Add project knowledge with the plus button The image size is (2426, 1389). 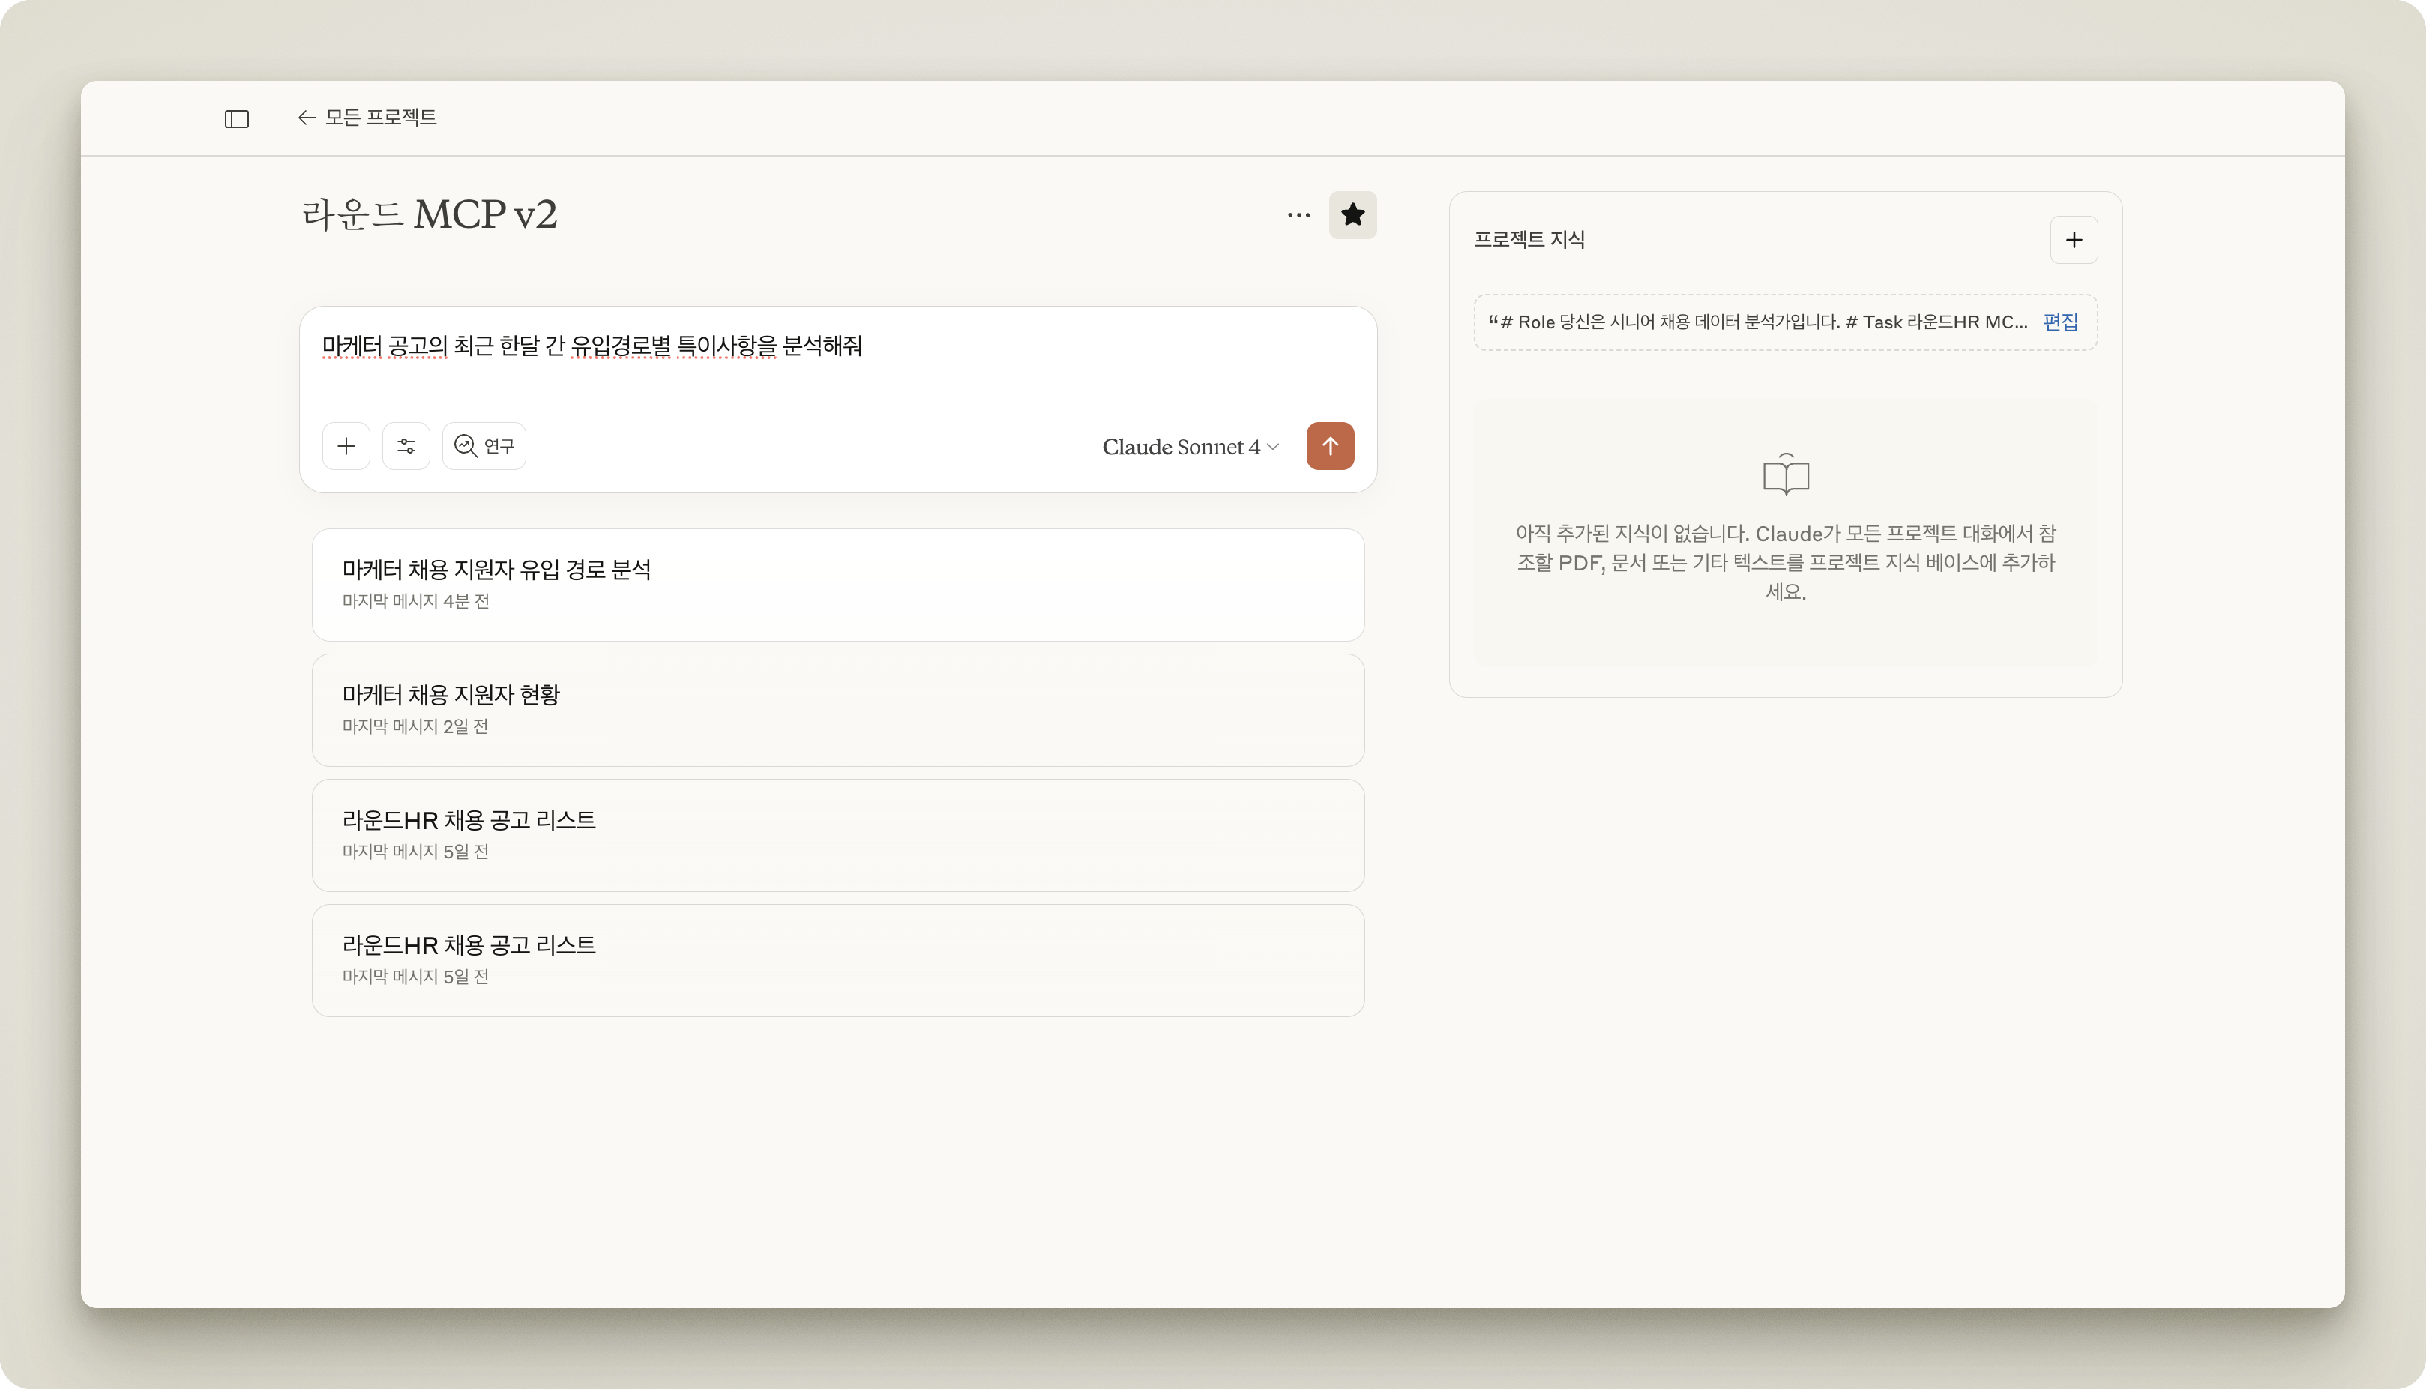pos(2073,239)
